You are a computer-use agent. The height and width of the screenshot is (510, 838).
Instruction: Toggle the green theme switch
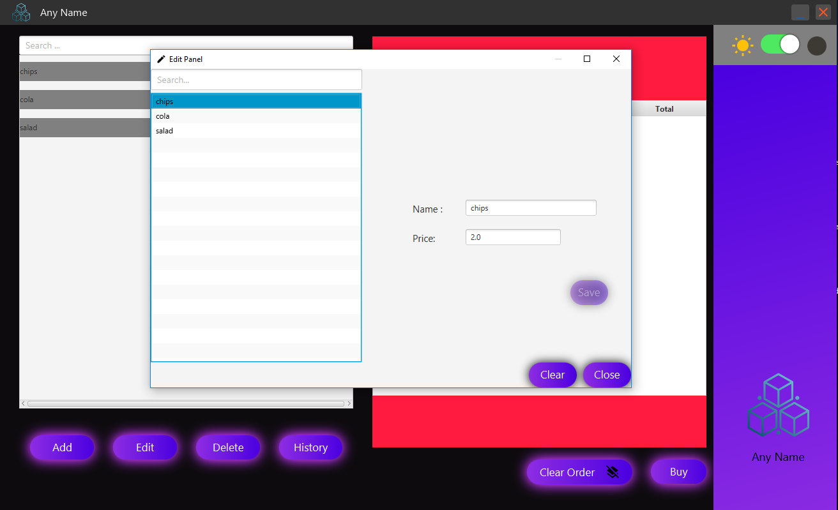click(779, 45)
